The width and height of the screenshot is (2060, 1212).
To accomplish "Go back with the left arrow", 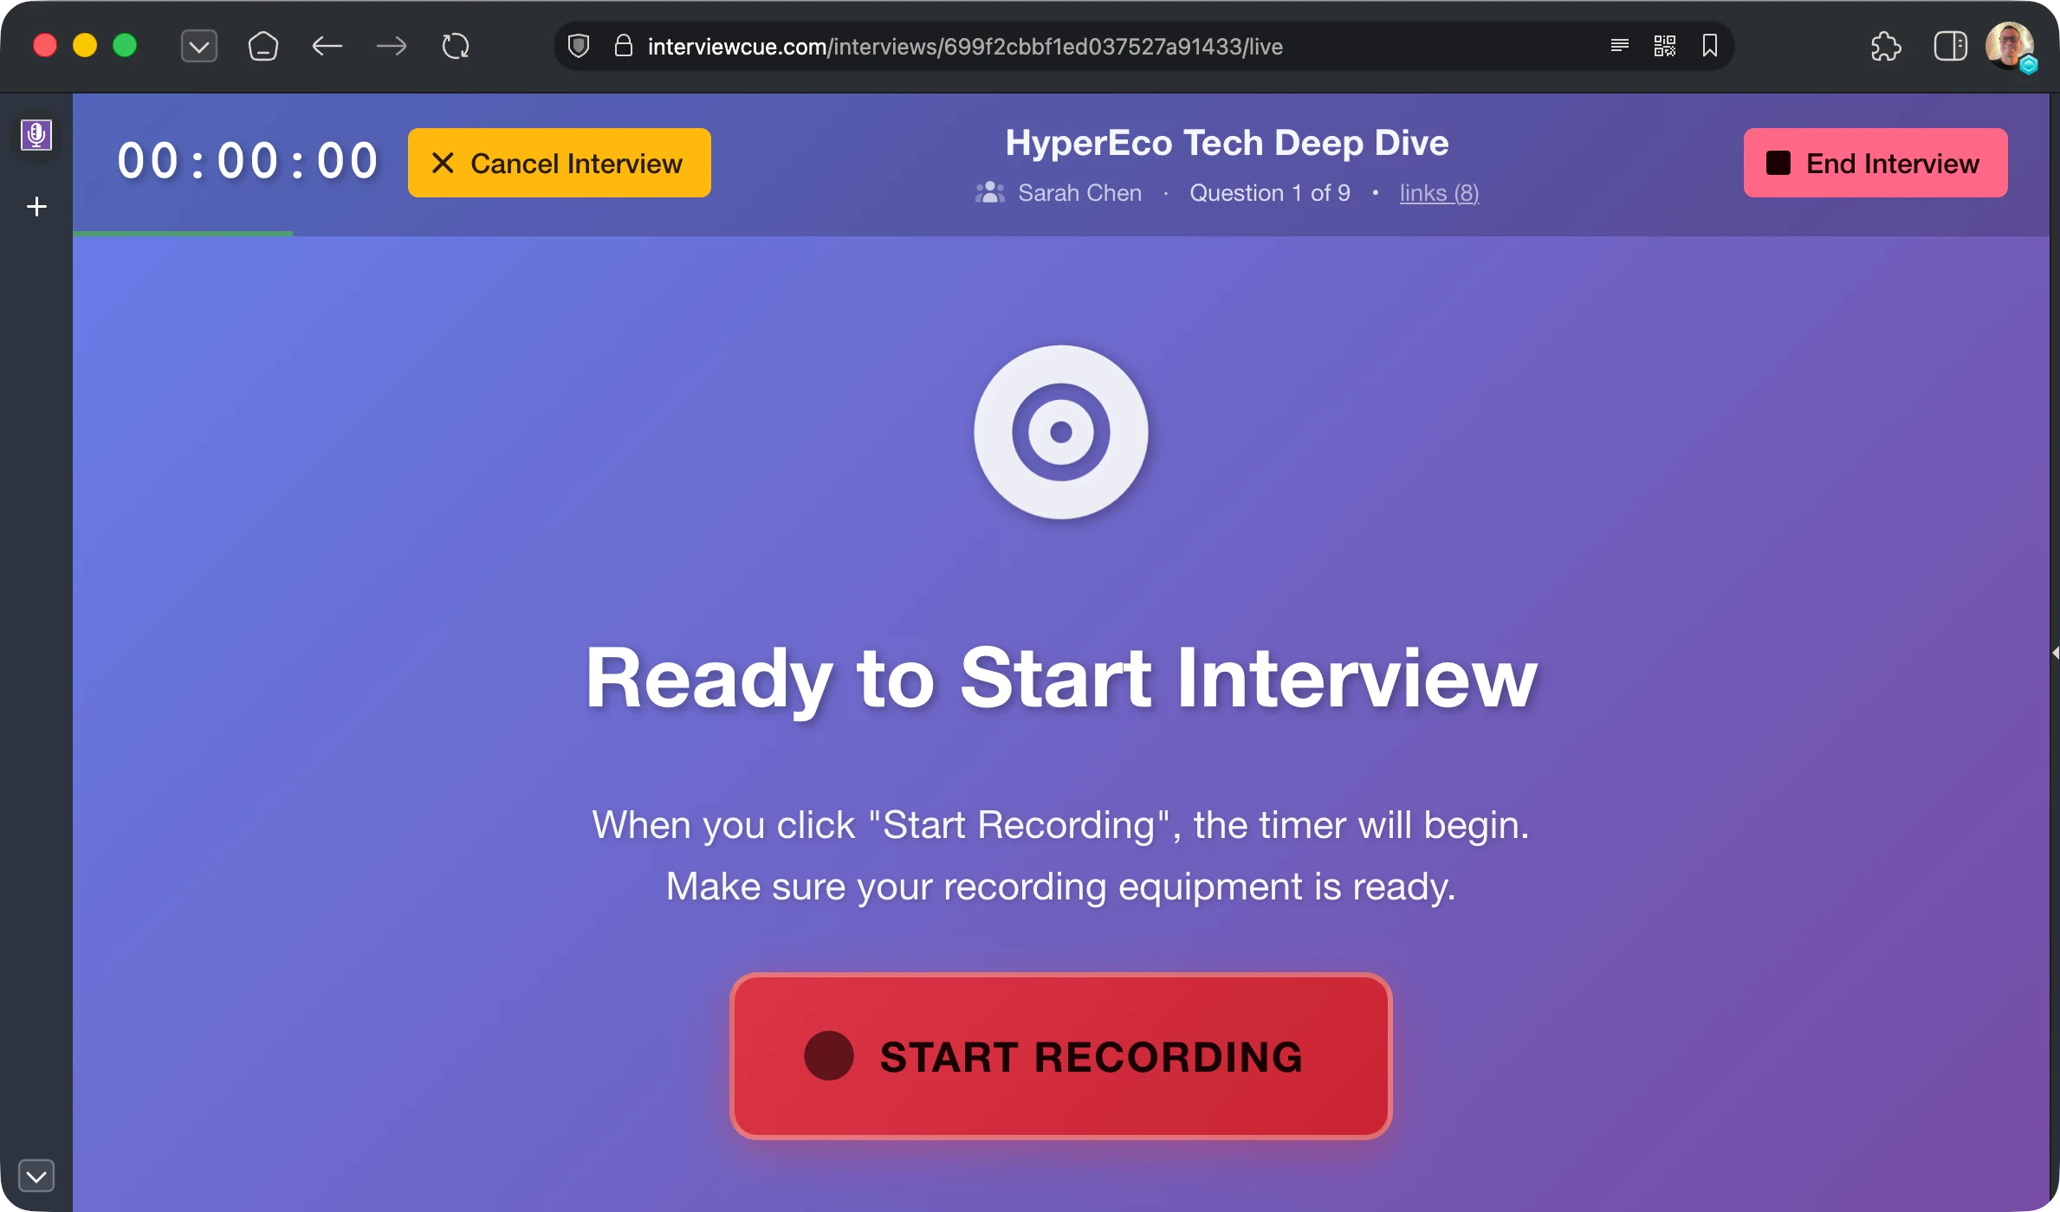I will click(327, 46).
